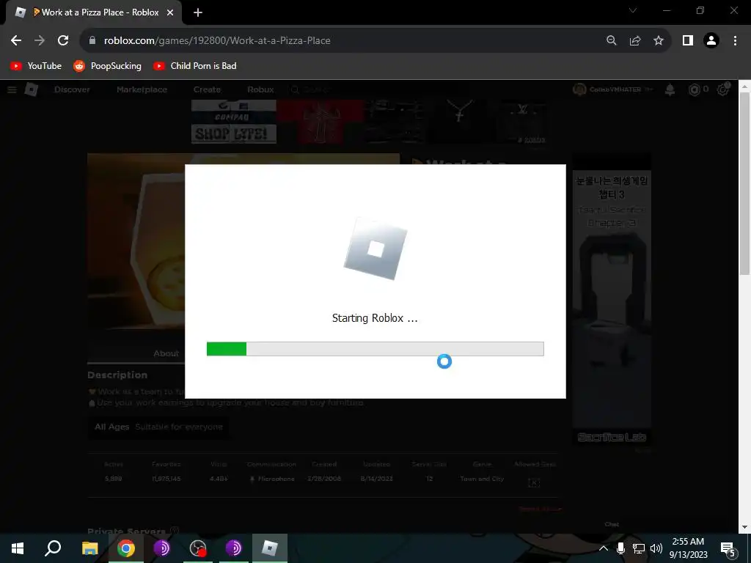The height and width of the screenshot is (563, 751).
Task: Open the YouTube bookmark
Action: click(36, 66)
